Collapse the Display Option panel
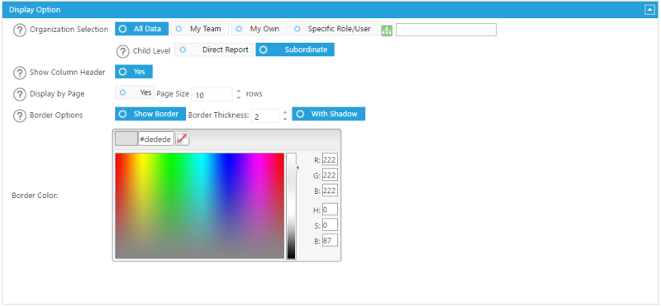This screenshot has width=661, height=307. [649, 10]
